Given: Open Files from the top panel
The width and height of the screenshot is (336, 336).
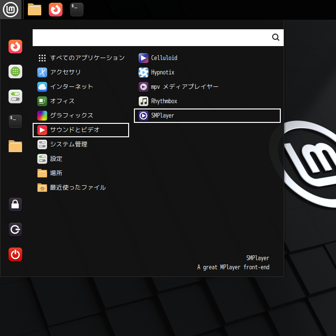Looking at the screenshot, I should tap(35, 10).
